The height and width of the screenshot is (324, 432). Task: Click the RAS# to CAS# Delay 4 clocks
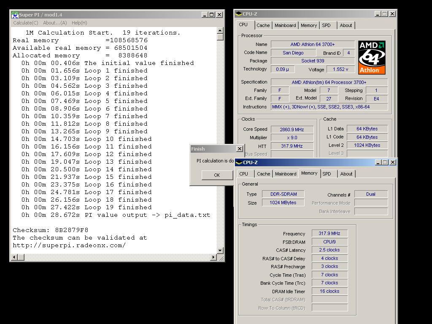[x=329, y=259]
